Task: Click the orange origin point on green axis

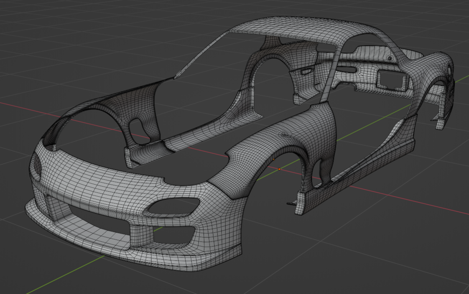Action: 279,169
